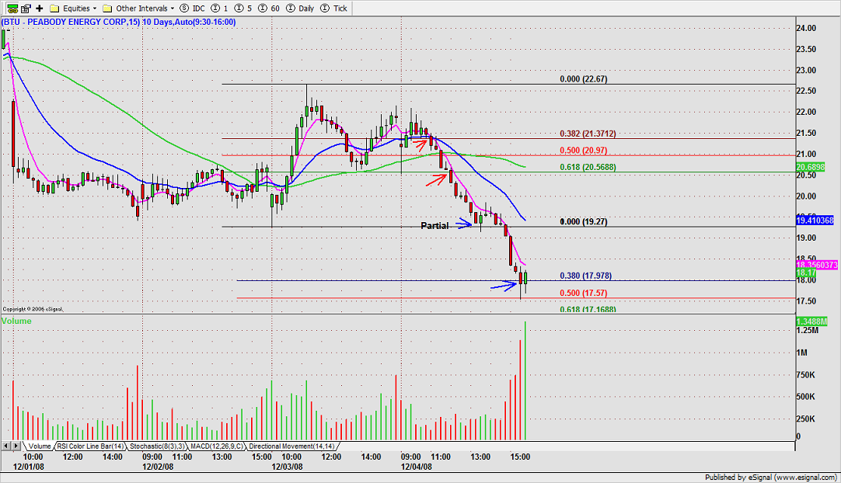The image size is (841, 483).
Task: Click the green chain symbol-link icon
Action: click(12, 8)
